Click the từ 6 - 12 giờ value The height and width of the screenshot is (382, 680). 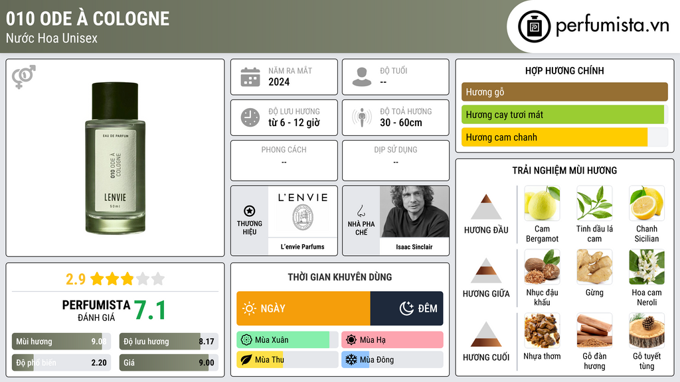pyautogui.click(x=294, y=123)
